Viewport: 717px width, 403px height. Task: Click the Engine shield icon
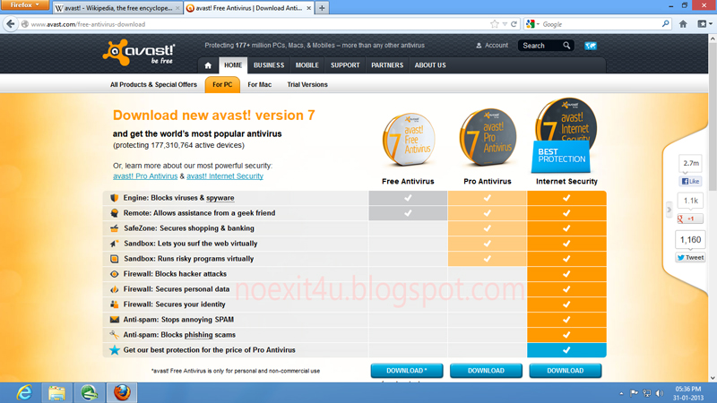(x=115, y=198)
